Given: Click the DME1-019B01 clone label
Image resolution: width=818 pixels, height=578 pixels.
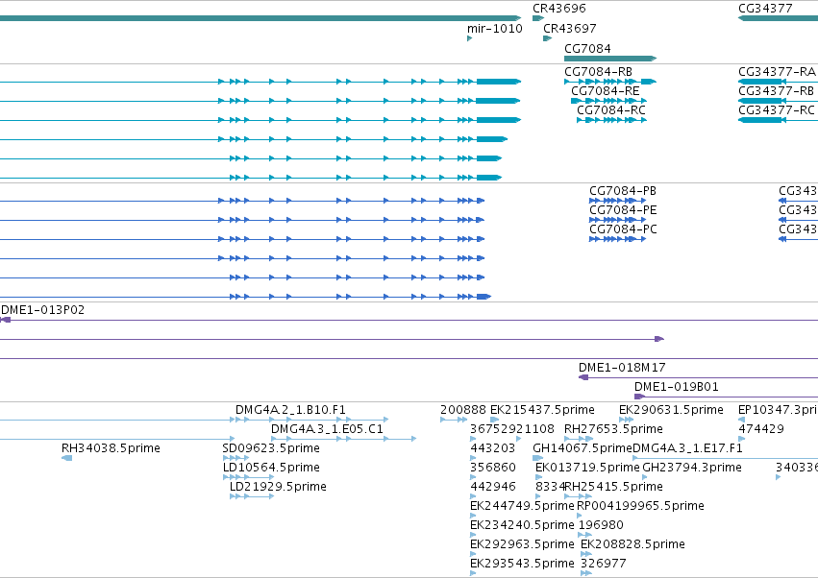Looking at the screenshot, I should tap(676, 387).
